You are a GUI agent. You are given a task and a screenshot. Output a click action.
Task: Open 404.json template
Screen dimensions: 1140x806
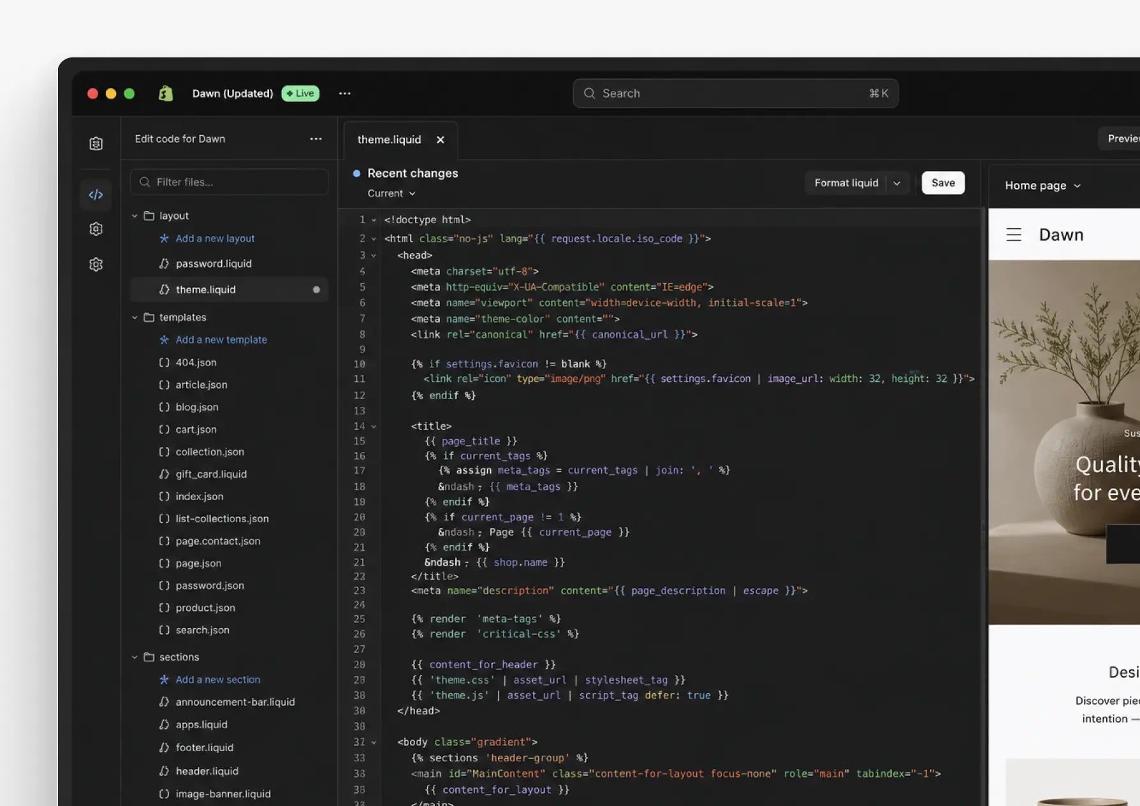[196, 362]
